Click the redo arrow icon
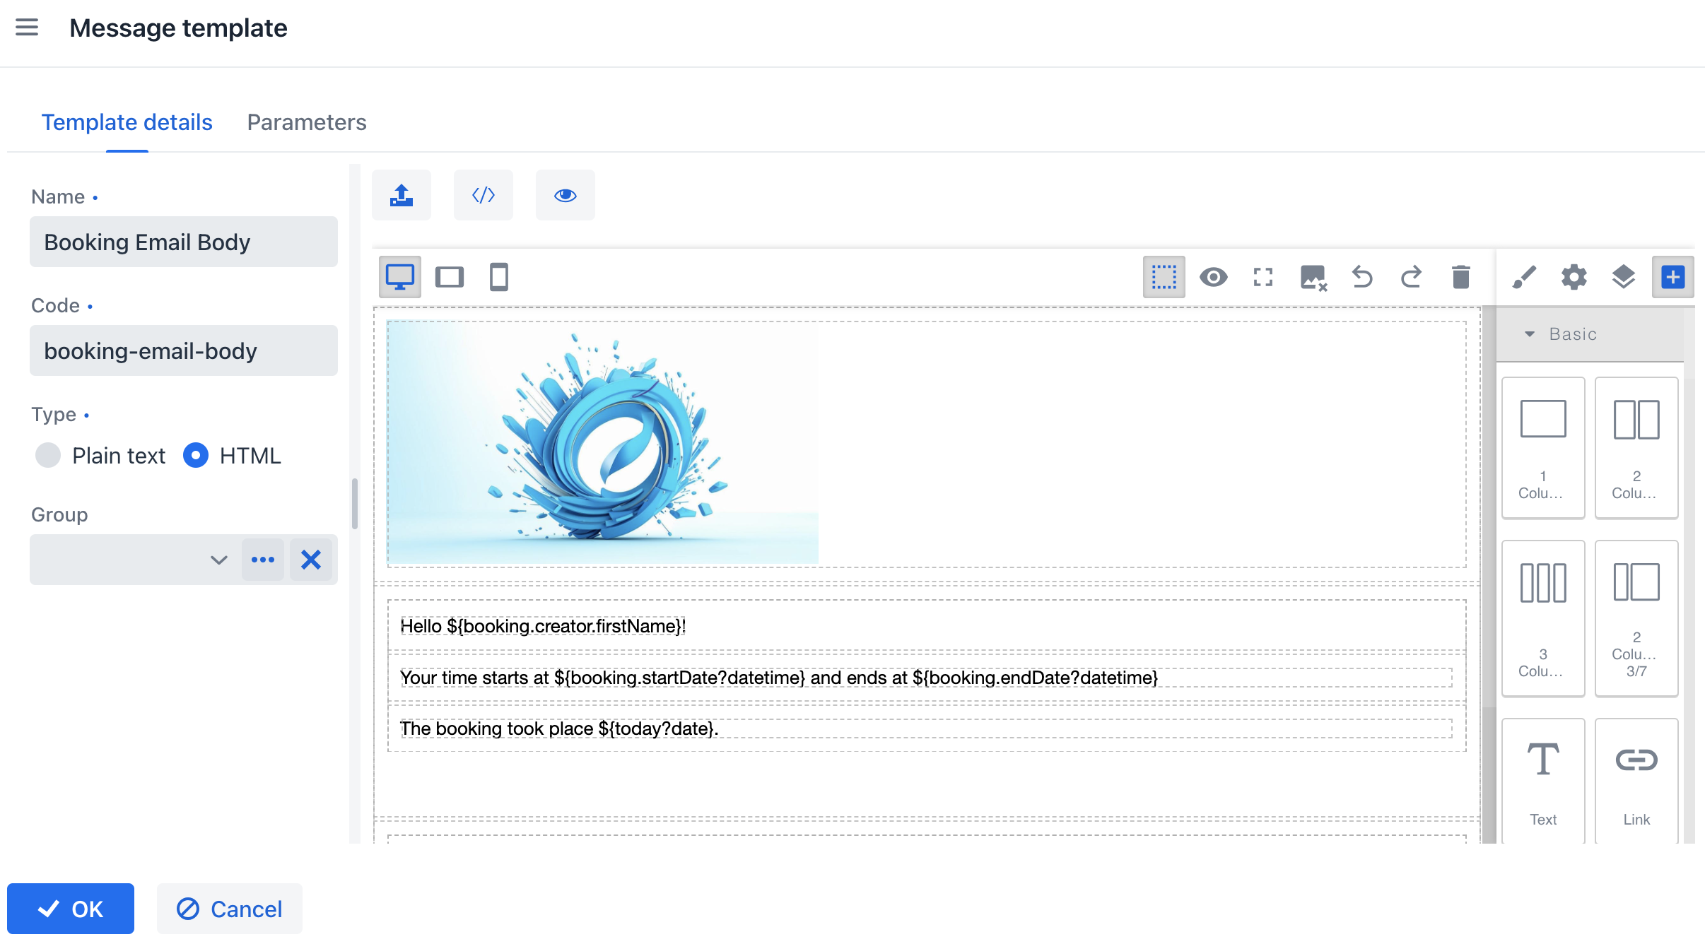This screenshot has height=944, width=1705. pyautogui.click(x=1411, y=277)
